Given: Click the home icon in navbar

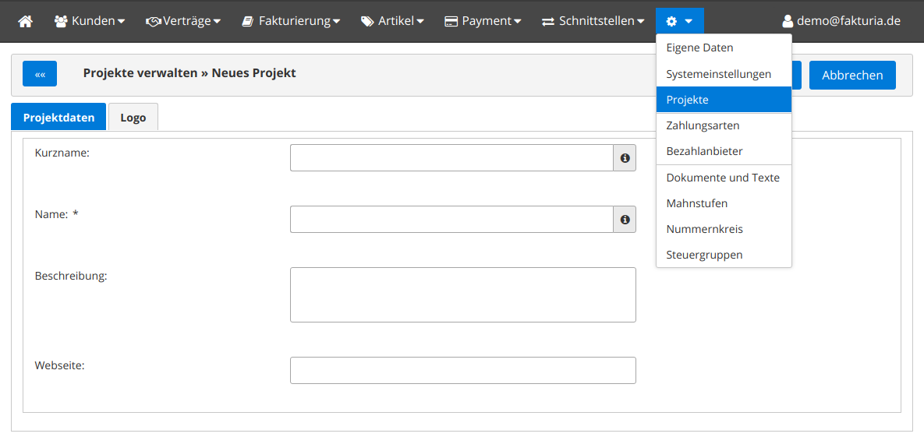Looking at the screenshot, I should (x=26, y=21).
